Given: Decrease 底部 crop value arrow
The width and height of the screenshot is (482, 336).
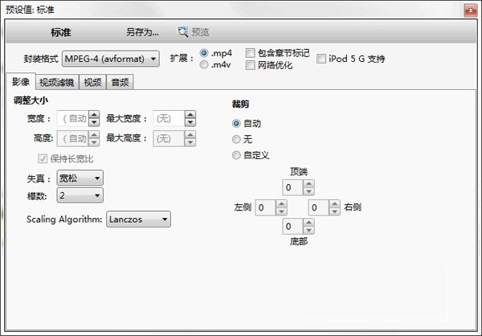Looking at the screenshot, I should [308, 230].
